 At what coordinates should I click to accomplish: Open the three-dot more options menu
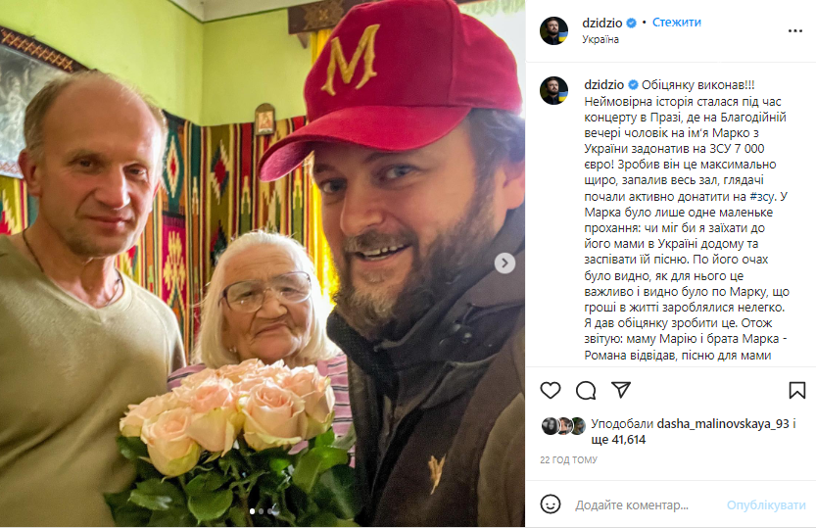795,31
